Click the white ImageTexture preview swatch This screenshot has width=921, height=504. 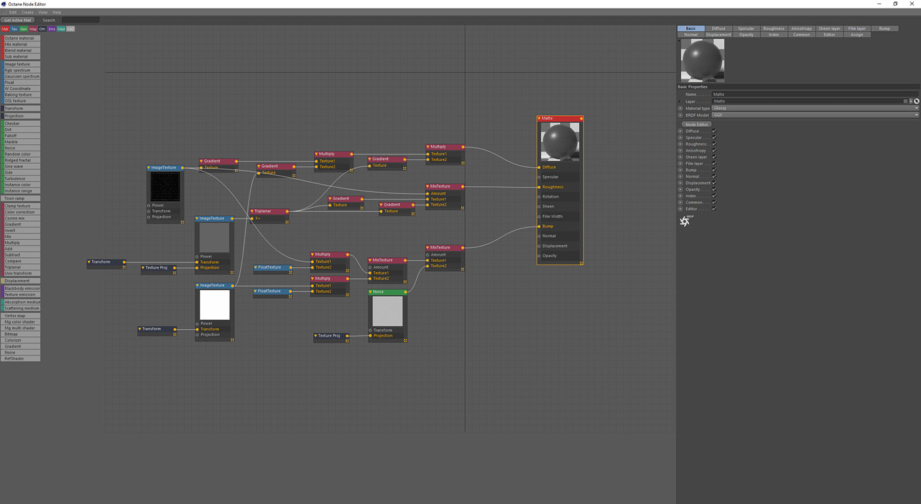[x=214, y=305]
